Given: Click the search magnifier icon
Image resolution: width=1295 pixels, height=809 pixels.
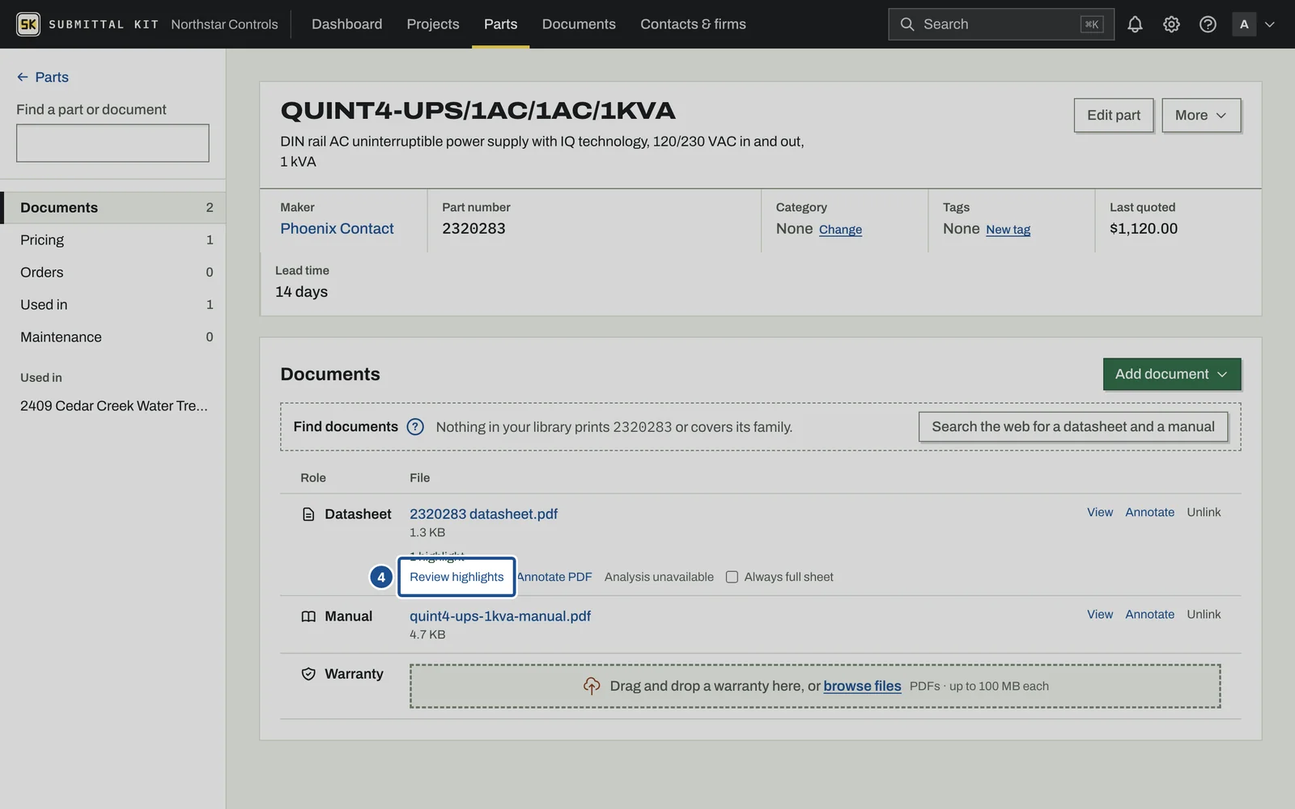Looking at the screenshot, I should 907,24.
